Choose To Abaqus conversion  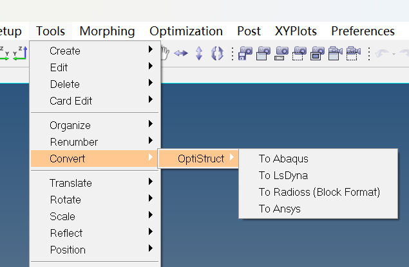click(x=318, y=159)
